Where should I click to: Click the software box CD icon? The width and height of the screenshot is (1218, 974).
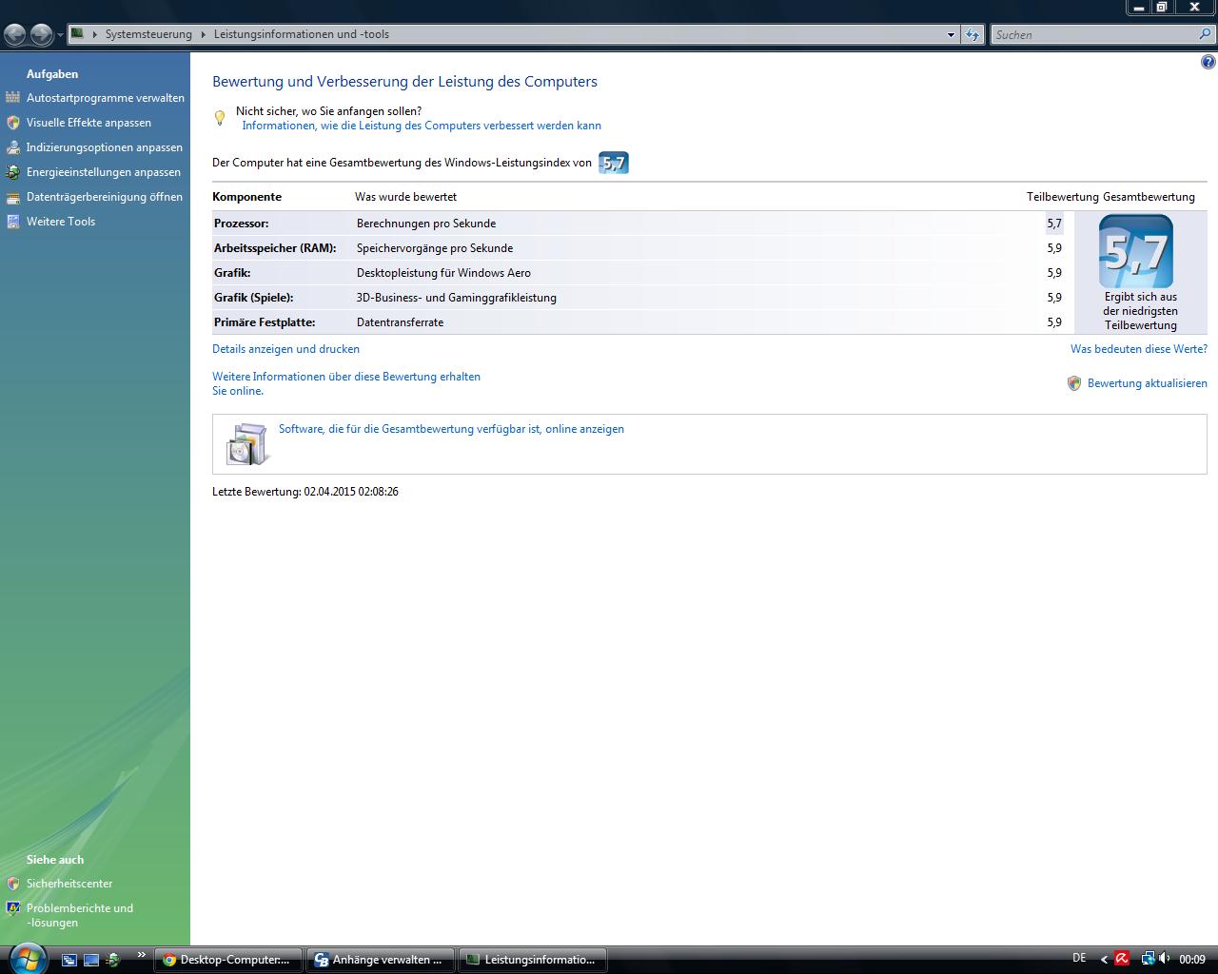[x=248, y=444]
